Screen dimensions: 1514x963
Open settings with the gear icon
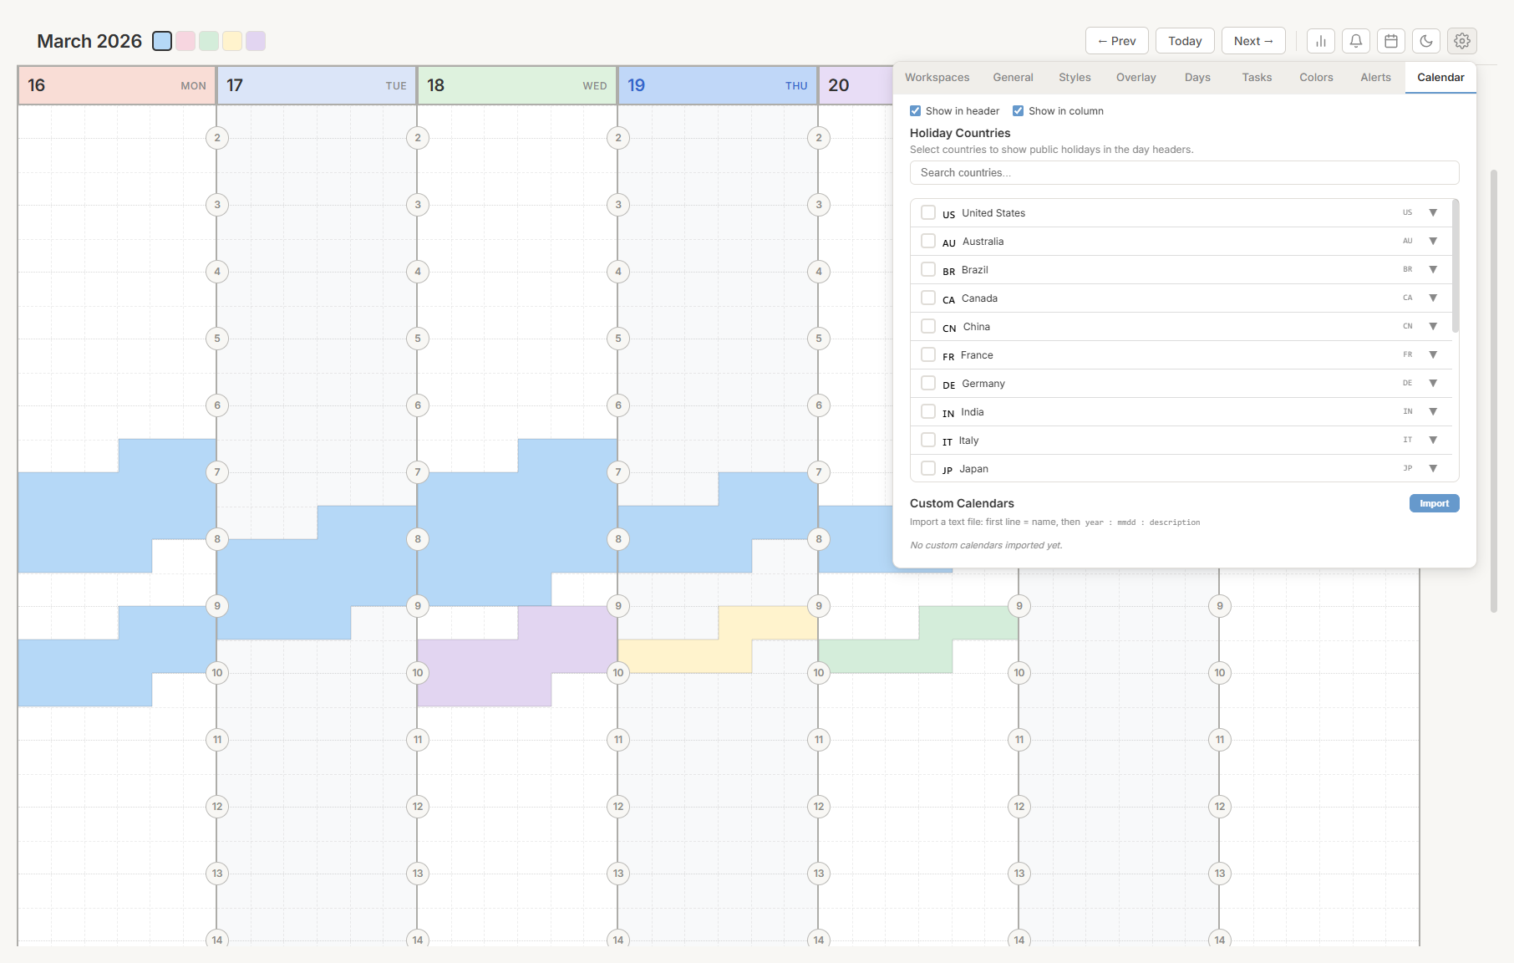tap(1461, 40)
